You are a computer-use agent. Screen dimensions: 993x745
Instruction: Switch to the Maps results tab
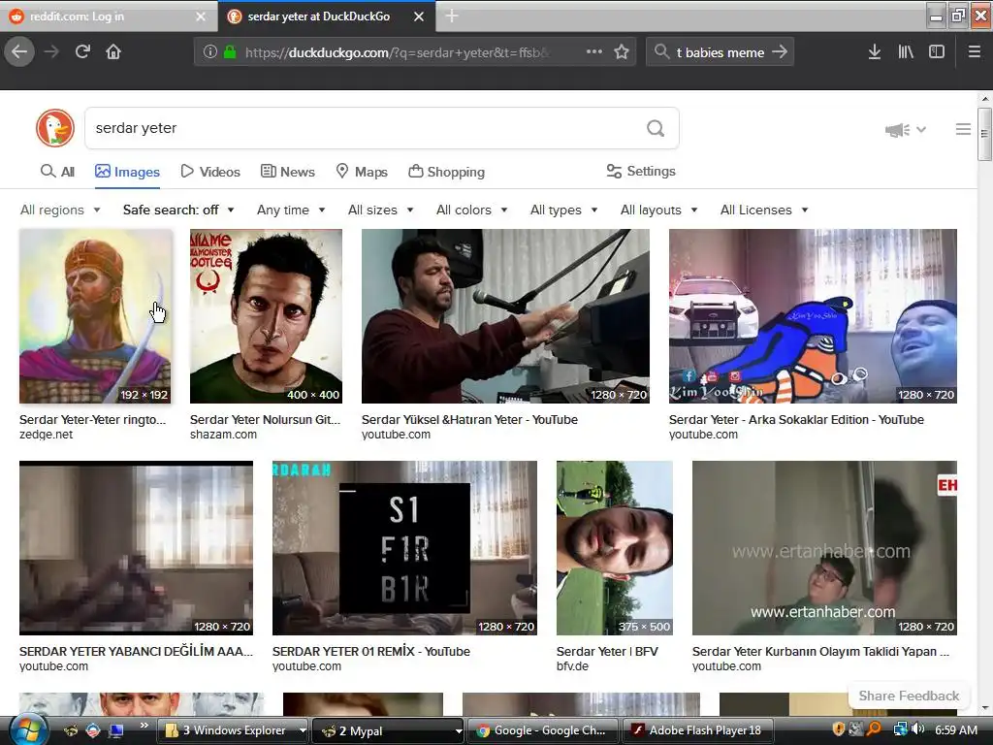362,172
